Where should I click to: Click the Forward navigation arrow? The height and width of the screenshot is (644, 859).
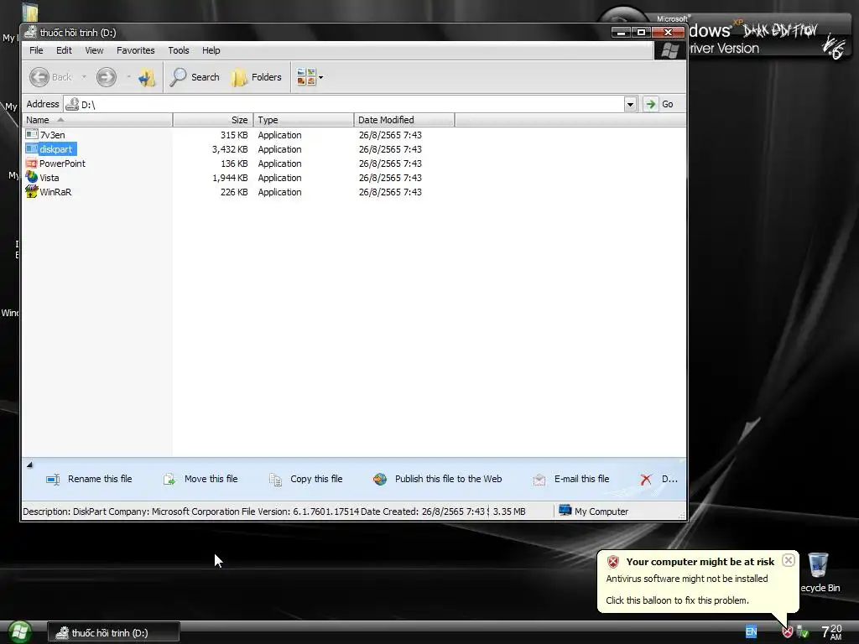107,77
